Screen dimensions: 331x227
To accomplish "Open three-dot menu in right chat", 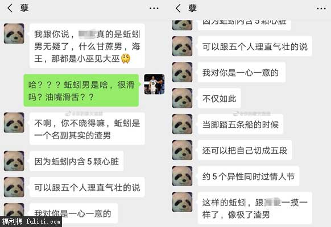I will [321, 9].
